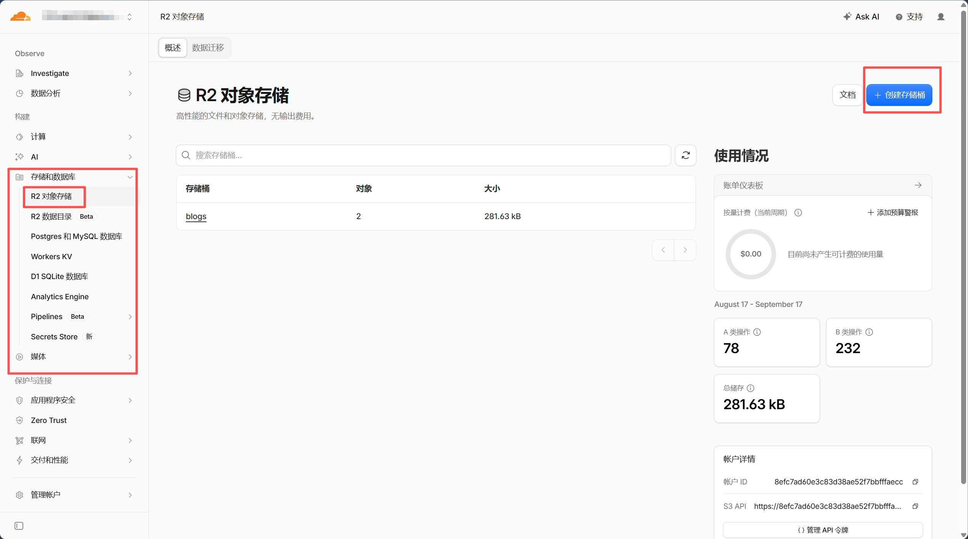
Task: Open the user profile icon
Action: click(941, 16)
